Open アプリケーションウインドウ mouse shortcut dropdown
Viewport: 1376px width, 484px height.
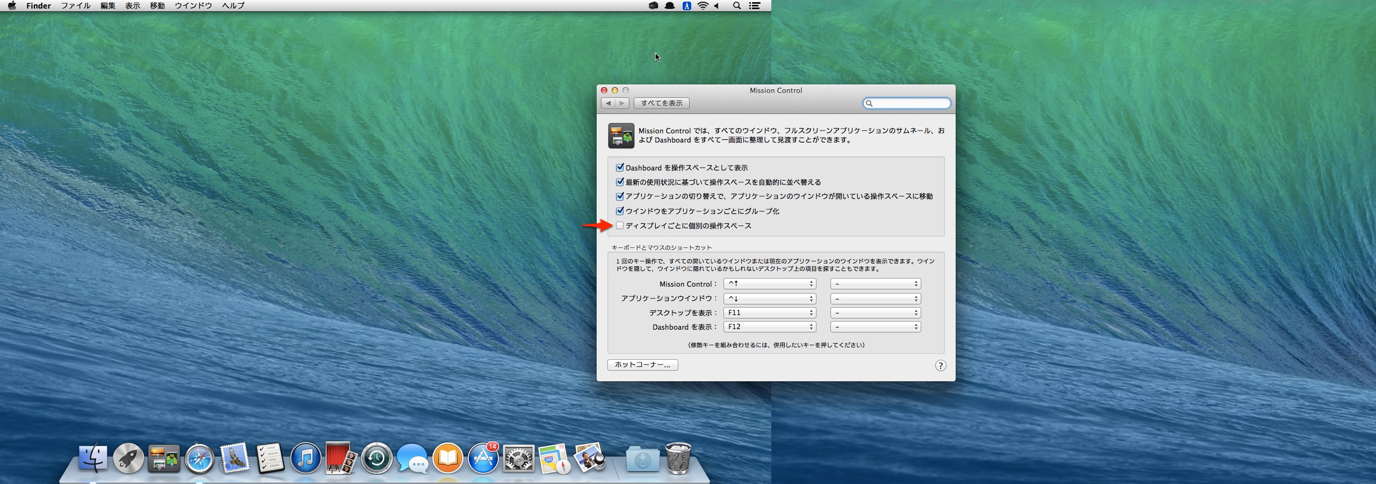pyautogui.click(x=876, y=298)
